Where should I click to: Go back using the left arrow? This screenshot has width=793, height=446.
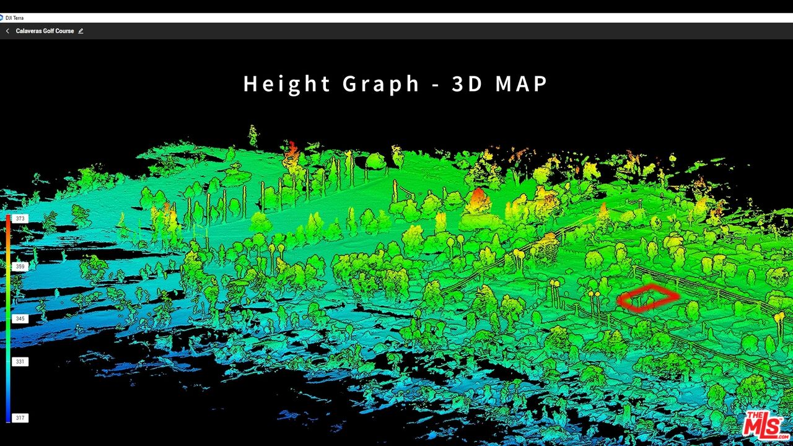click(7, 31)
